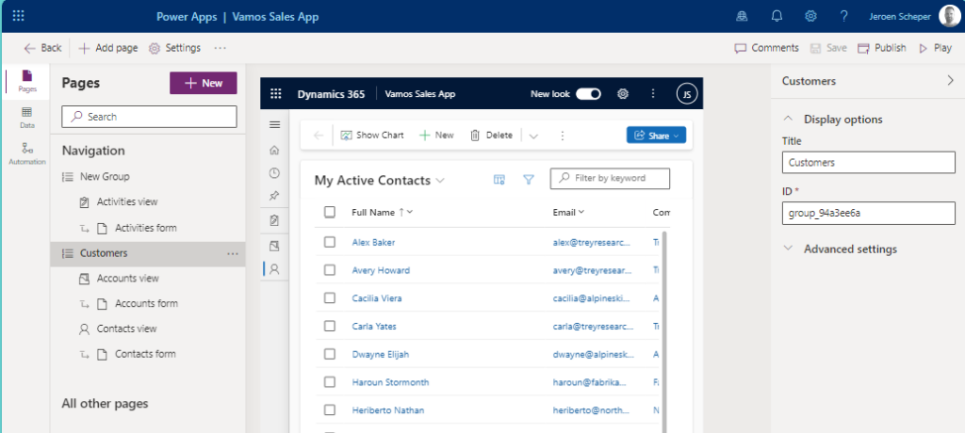
Task: Open notifications bell in Power Apps header
Action: 777,17
